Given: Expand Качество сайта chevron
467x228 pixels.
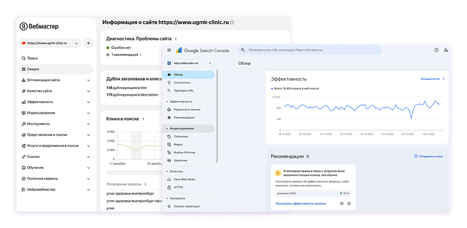Looking at the screenshot, I should (88, 91).
